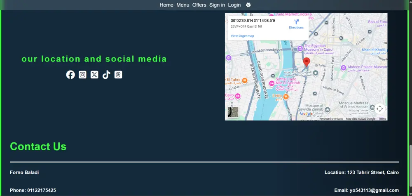Screen dimensions: 412x196
Task: Click the Keyboard shortcuts map button
Action: click(331, 119)
